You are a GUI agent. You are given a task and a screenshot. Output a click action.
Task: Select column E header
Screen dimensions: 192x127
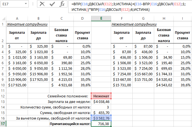101,18
